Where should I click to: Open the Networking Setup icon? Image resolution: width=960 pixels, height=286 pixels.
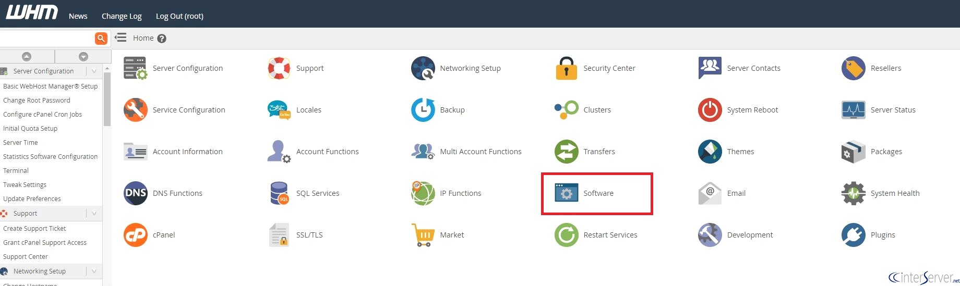[x=423, y=68]
